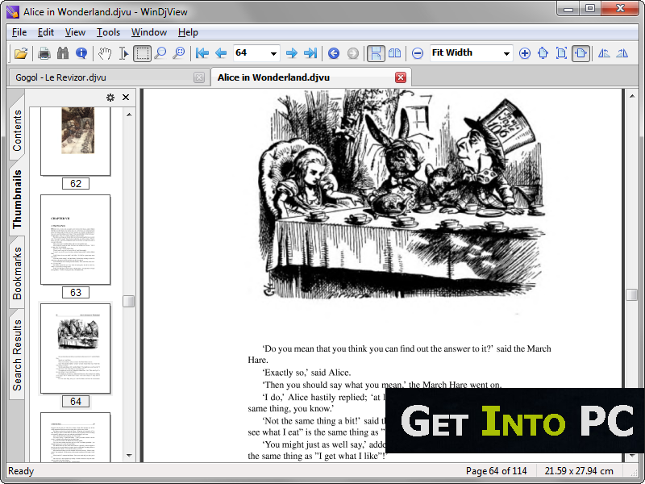
Task: Select the Hand drag tool
Action: (x=105, y=53)
